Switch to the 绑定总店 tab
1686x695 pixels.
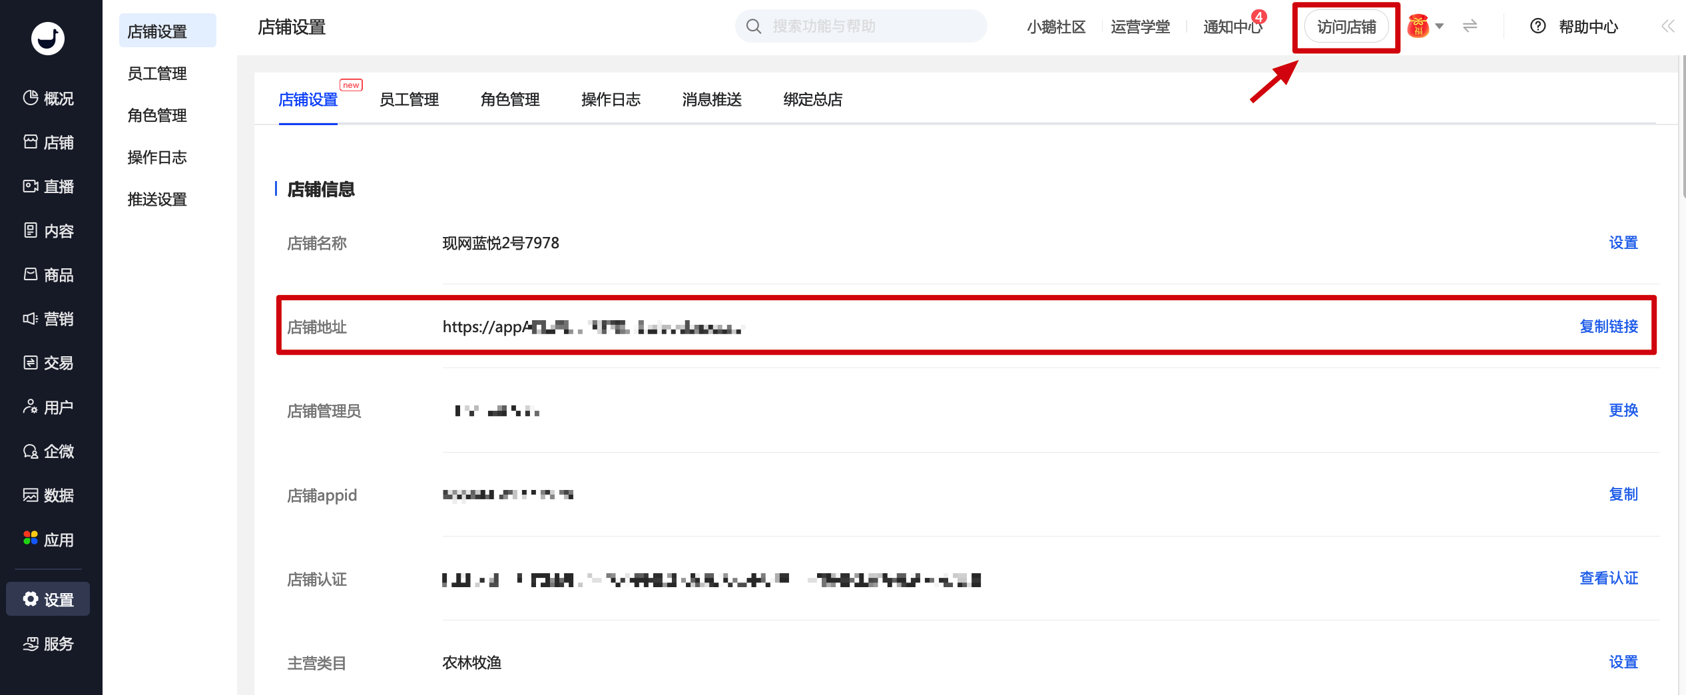[x=812, y=100]
